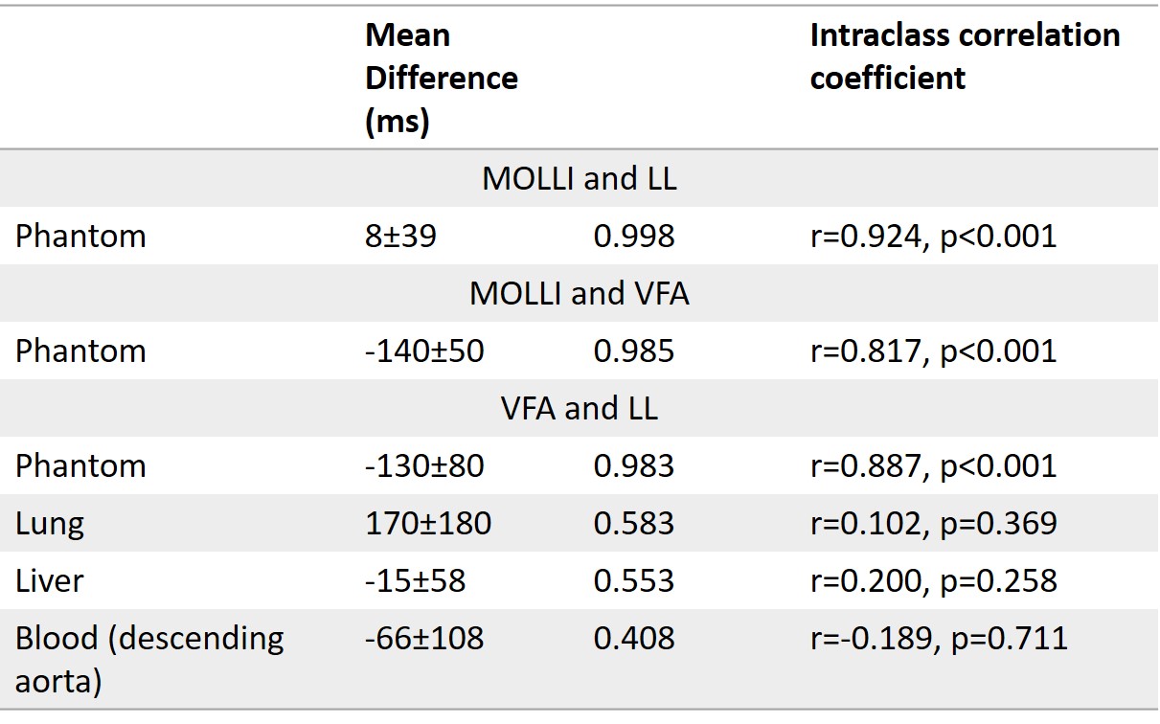Click the -15±58 cell in Liver row
The image size is (1160, 724).
click(416, 581)
